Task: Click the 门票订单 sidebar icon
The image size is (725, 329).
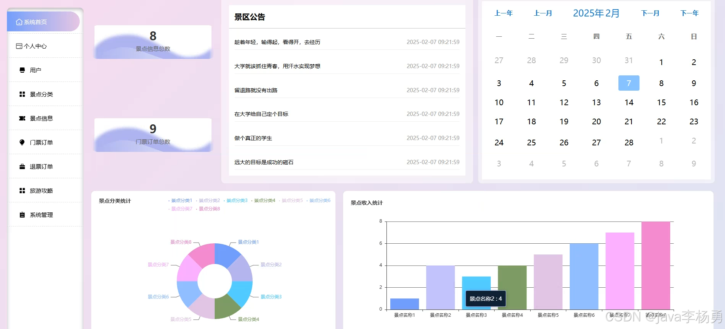Action: click(22, 142)
